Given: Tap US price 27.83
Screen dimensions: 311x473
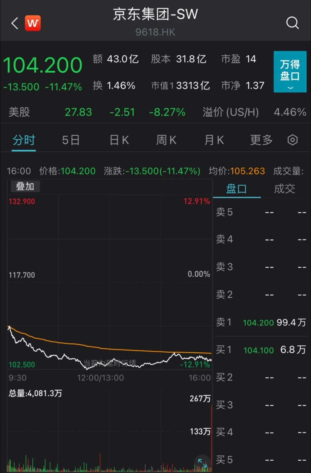Looking at the screenshot, I should (78, 112).
